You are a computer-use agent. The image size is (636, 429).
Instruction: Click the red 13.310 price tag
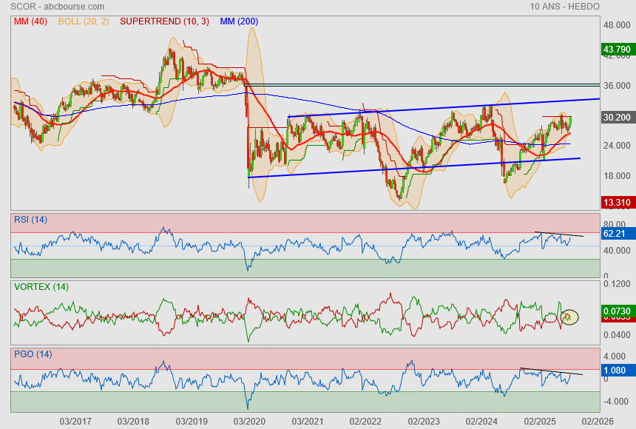pos(616,203)
